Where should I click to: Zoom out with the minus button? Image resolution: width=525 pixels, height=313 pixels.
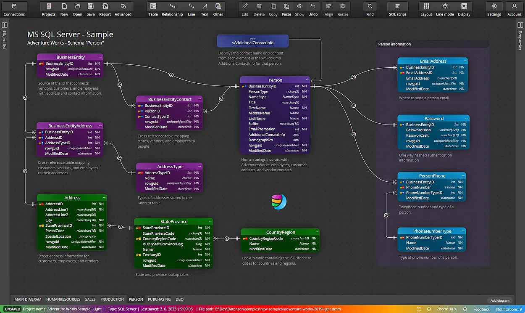429,309
